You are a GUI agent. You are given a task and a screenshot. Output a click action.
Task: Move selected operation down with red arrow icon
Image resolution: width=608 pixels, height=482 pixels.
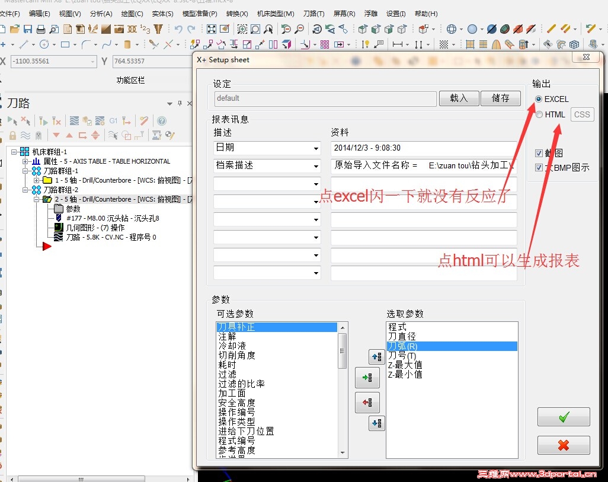coord(55,136)
